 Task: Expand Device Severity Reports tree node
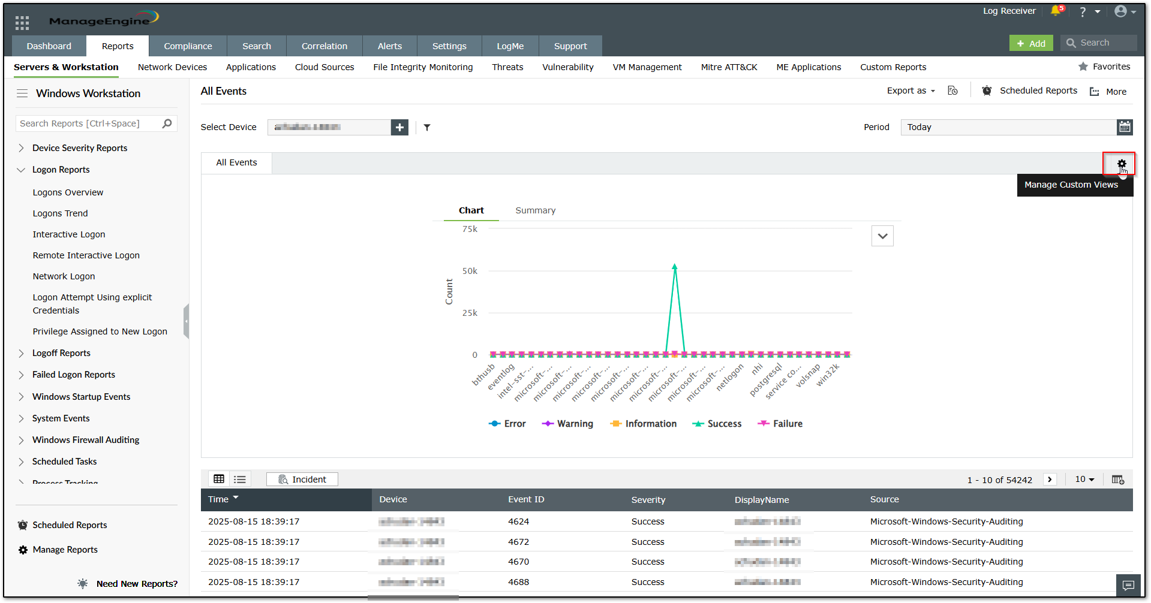tap(22, 148)
